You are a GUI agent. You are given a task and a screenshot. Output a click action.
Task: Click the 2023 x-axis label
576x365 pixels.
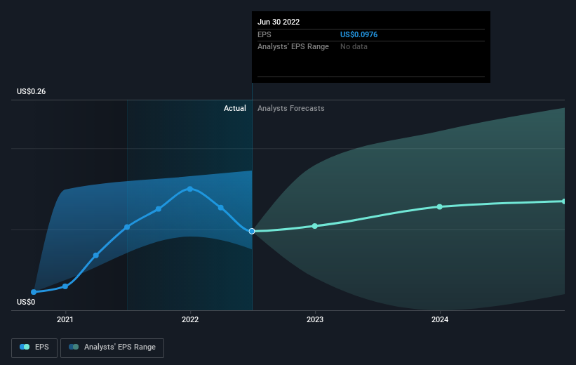315,319
